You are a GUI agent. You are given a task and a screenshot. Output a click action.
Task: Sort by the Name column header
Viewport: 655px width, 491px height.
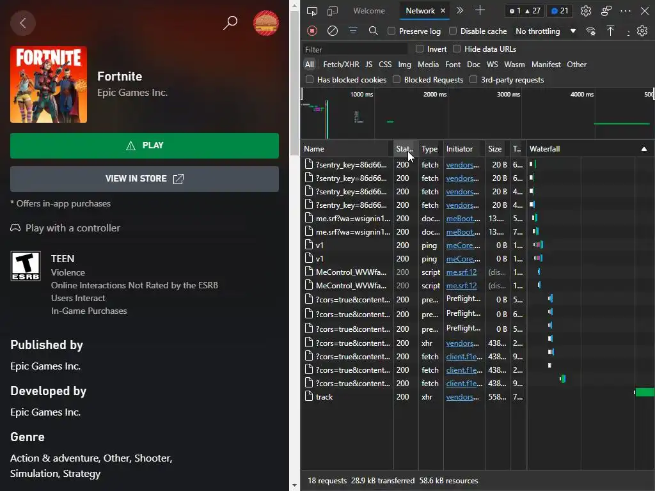pos(347,149)
